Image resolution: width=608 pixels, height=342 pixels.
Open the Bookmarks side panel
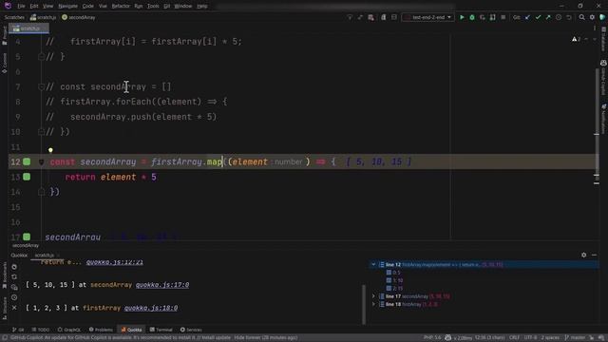click(x=5, y=275)
